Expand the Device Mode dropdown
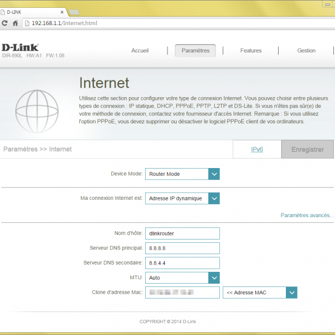Viewport: 335px width, 335px height. point(214,174)
